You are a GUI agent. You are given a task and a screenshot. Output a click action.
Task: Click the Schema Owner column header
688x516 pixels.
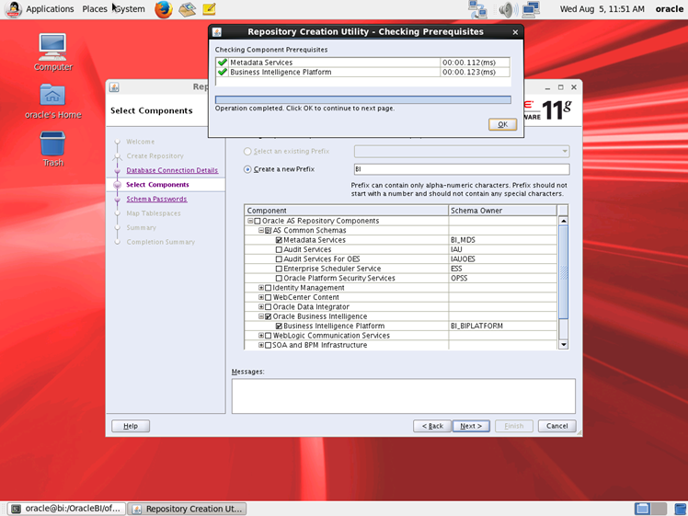click(x=502, y=211)
